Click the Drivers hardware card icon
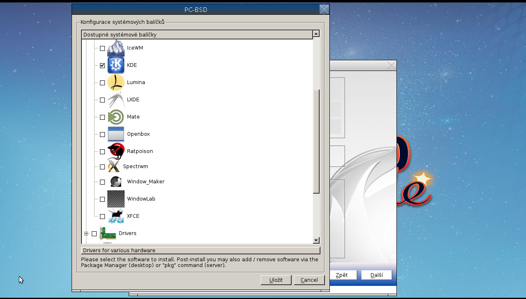This screenshot has height=299, width=526. (108, 233)
